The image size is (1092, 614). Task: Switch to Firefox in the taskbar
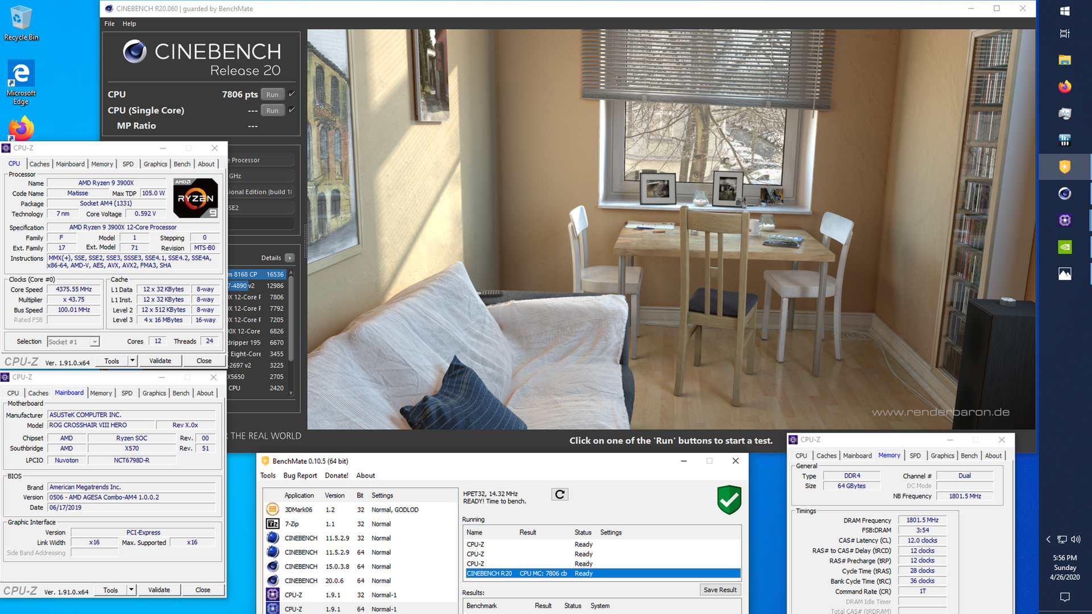[1065, 86]
